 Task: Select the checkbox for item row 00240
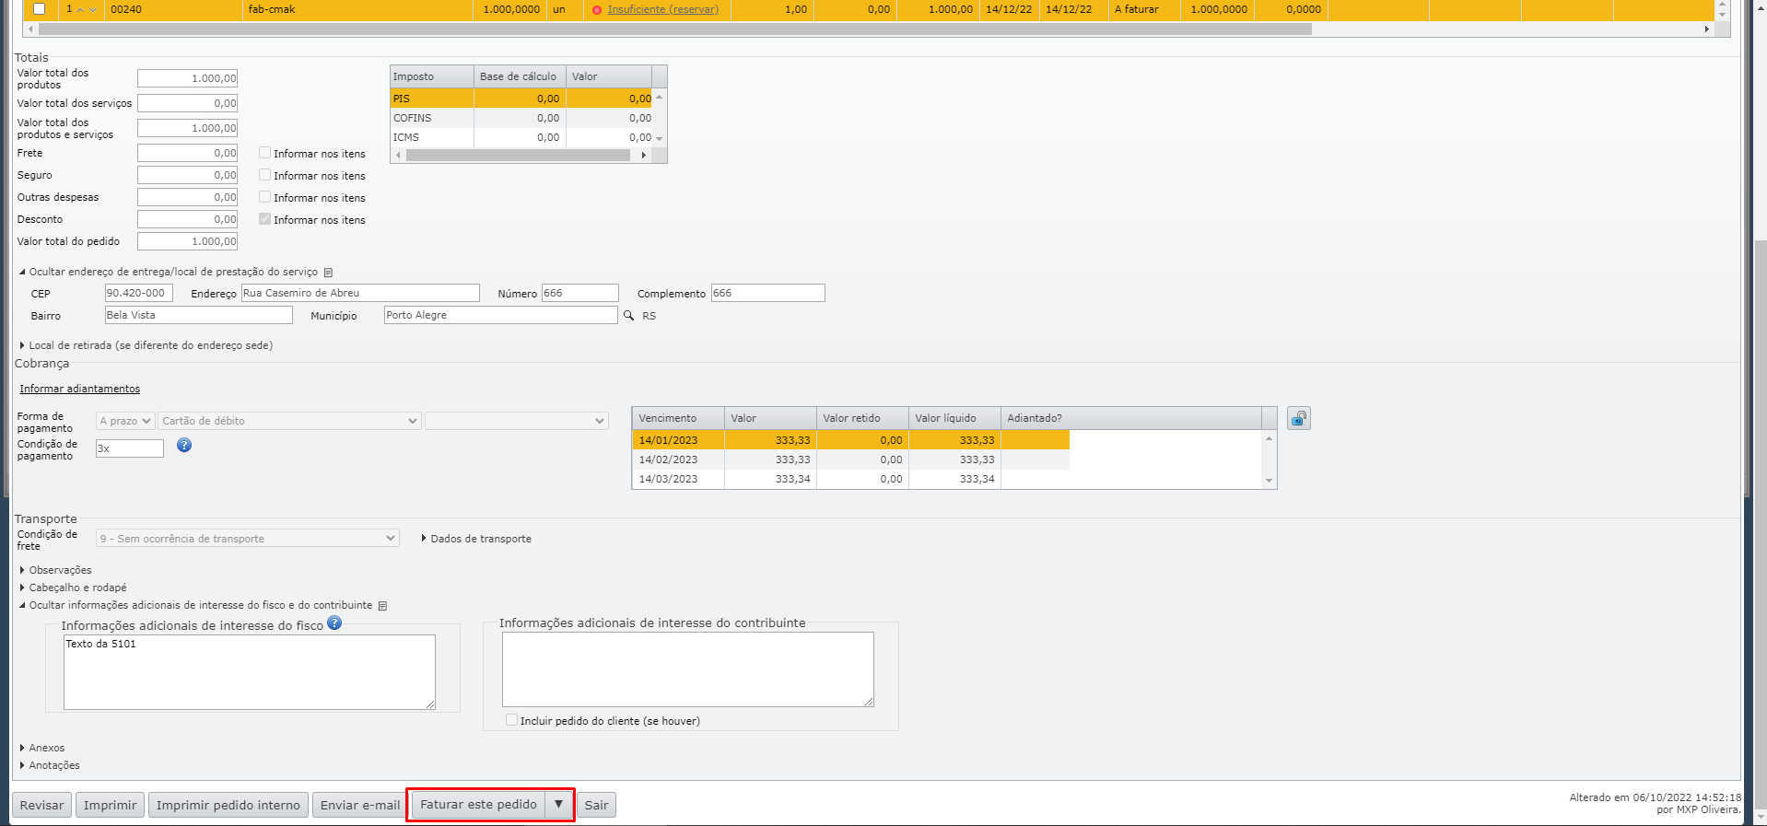click(39, 9)
